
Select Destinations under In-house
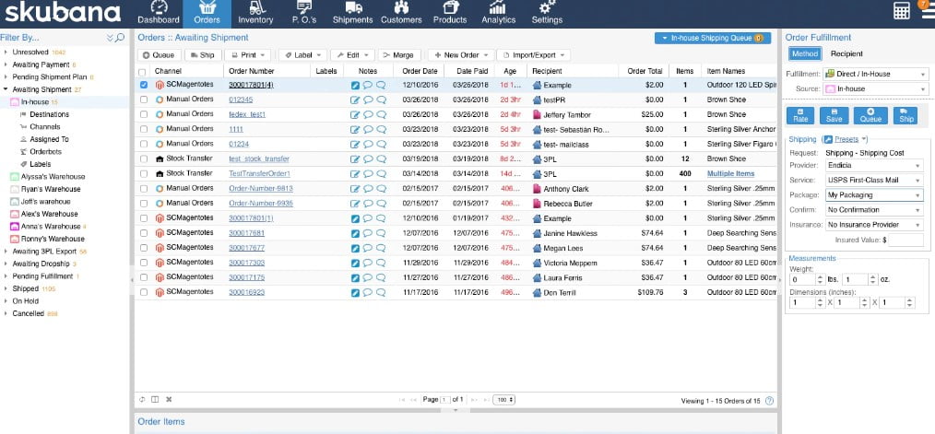(x=49, y=114)
